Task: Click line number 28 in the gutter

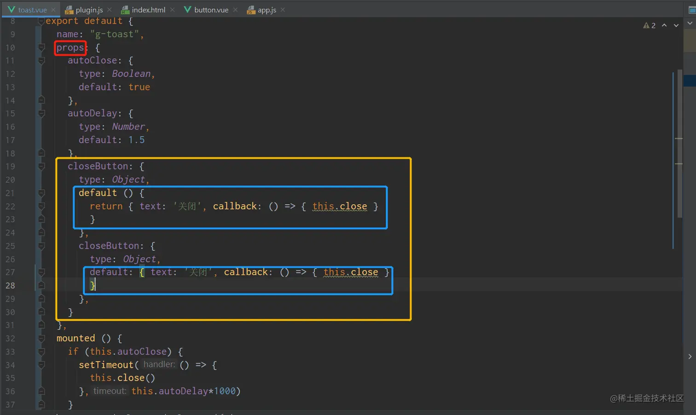Action: [x=10, y=286]
